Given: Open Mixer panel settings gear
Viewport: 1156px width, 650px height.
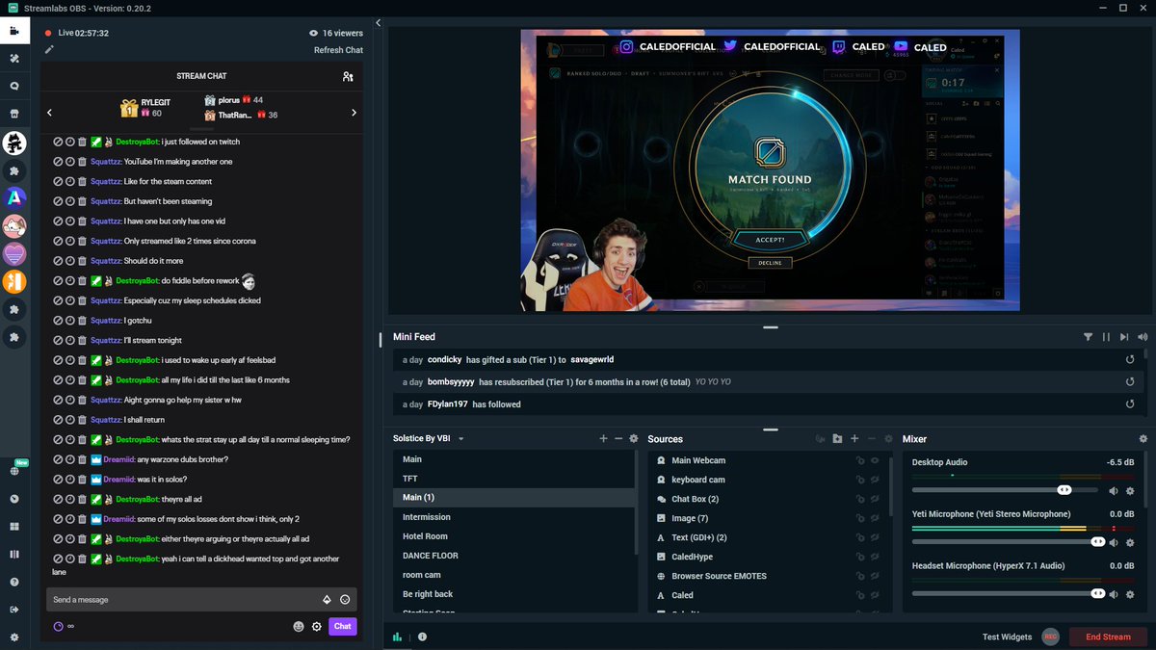Looking at the screenshot, I should click(1143, 439).
